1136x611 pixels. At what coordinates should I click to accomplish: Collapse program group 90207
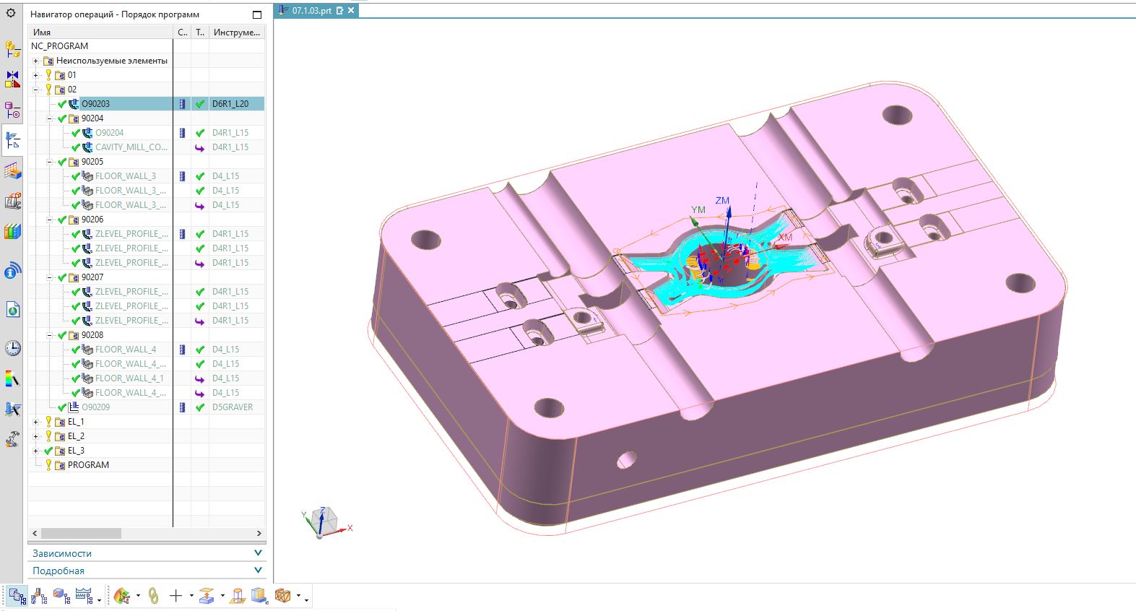[50, 277]
